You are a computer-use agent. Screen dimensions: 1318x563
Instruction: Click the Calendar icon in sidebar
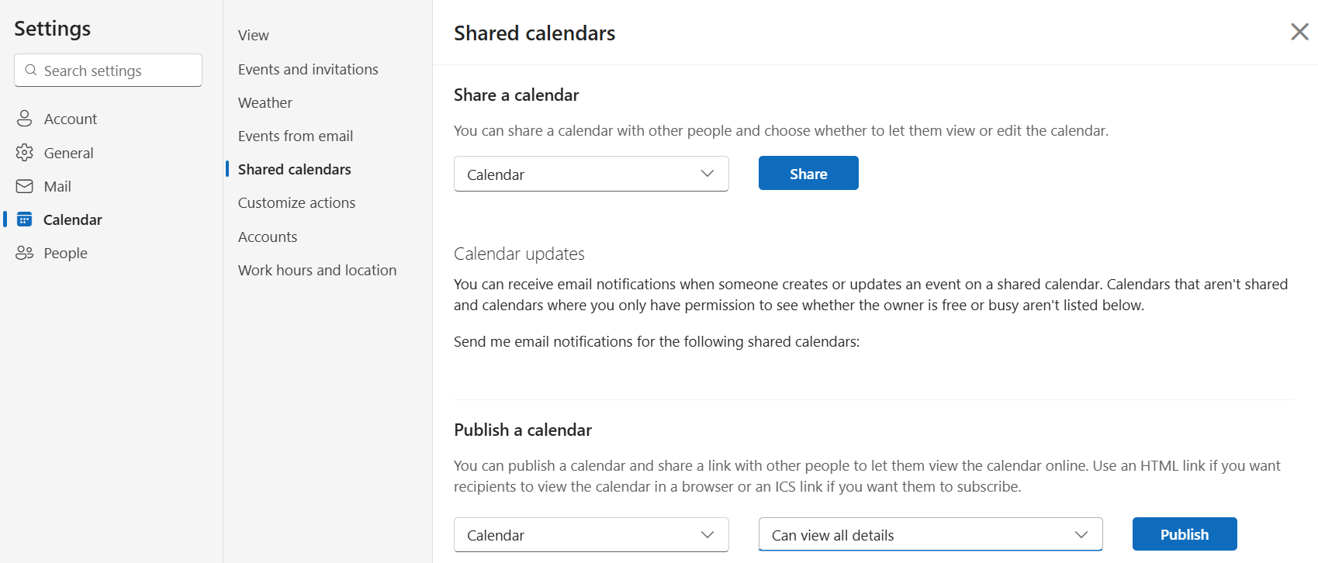pos(25,219)
